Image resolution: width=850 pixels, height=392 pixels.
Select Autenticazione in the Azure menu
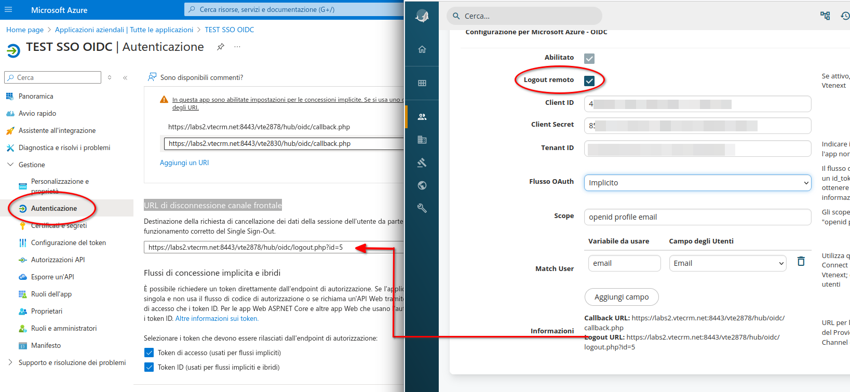pyautogui.click(x=54, y=208)
